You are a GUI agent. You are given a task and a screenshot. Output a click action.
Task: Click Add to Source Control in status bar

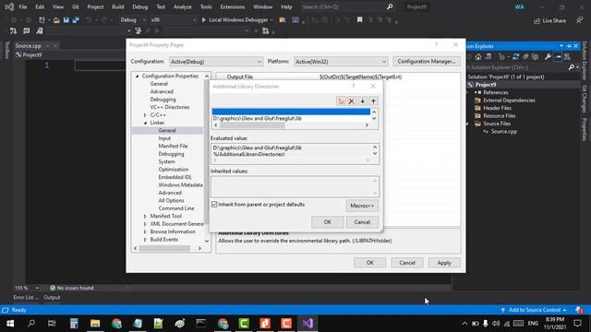click(534, 310)
